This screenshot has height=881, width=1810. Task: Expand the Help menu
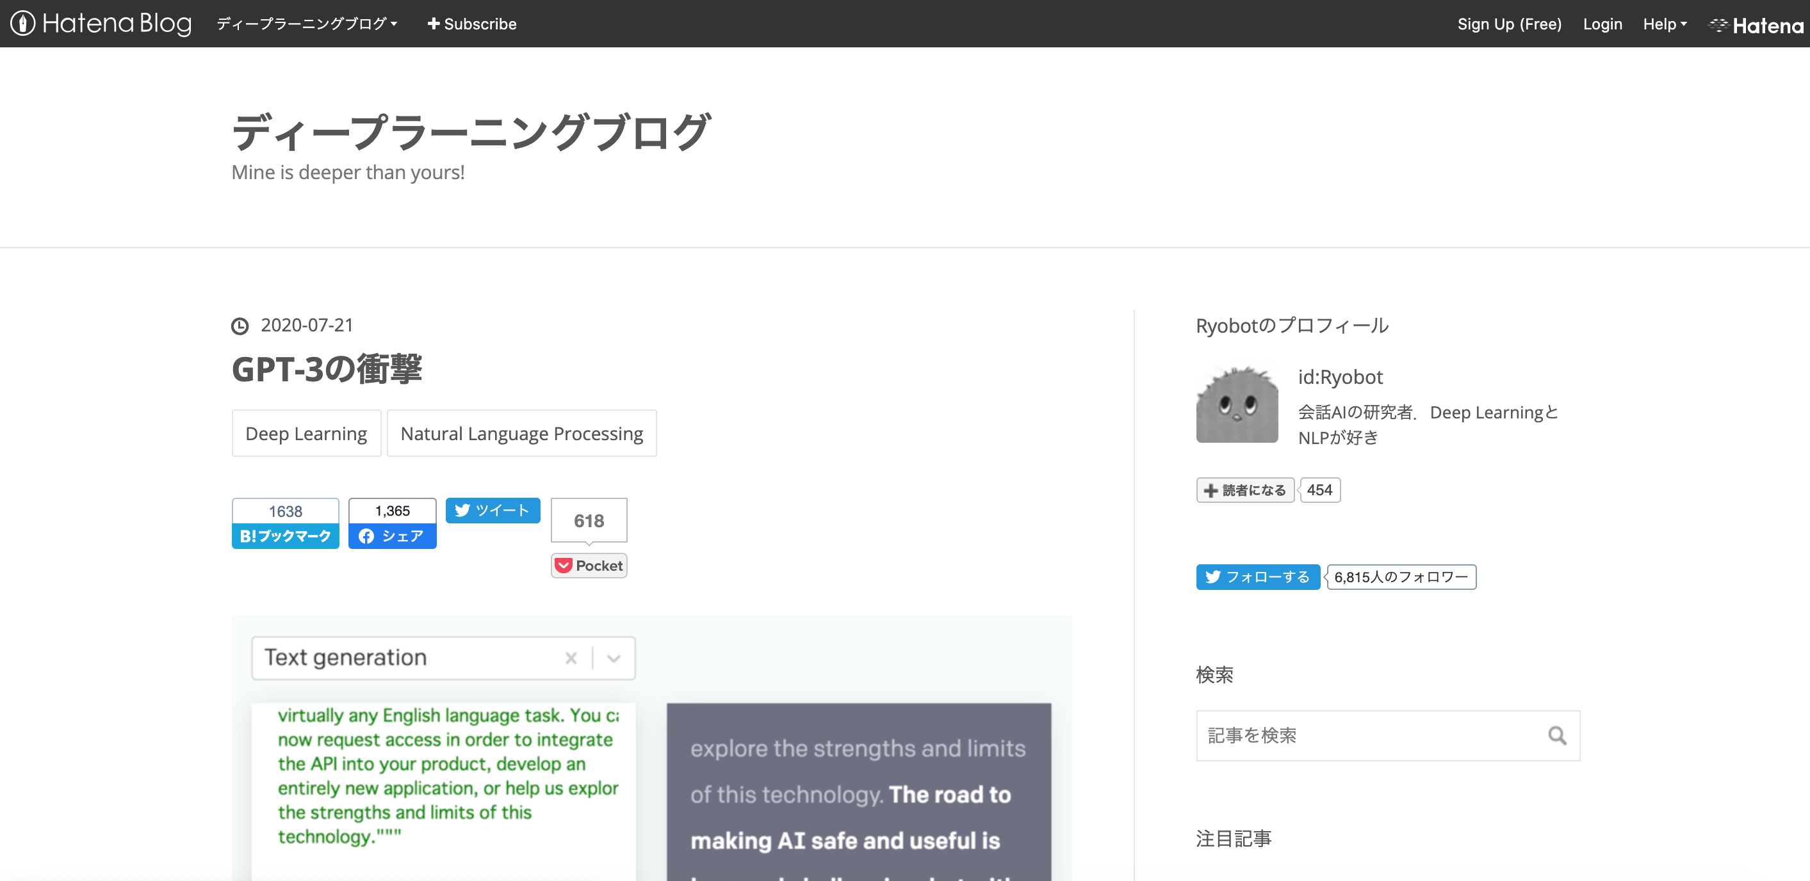pyautogui.click(x=1665, y=24)
